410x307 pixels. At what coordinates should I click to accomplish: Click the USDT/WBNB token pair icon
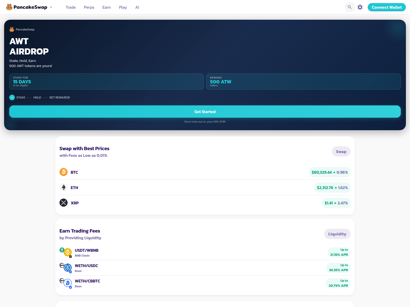(x=66, y=252)
